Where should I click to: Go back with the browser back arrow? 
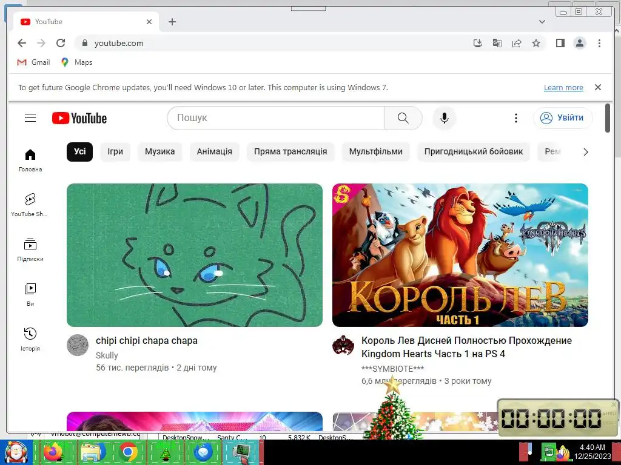(x=22, y=43)
